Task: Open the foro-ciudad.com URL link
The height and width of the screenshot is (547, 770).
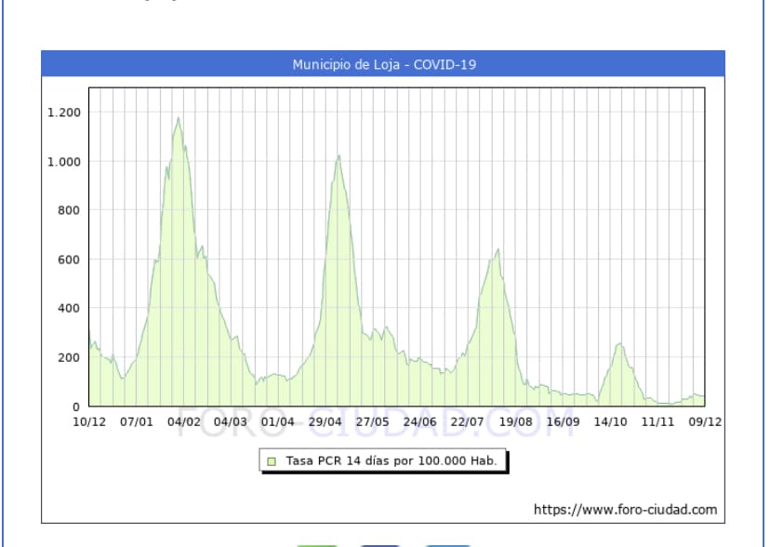Action: (x=625, y=509)
